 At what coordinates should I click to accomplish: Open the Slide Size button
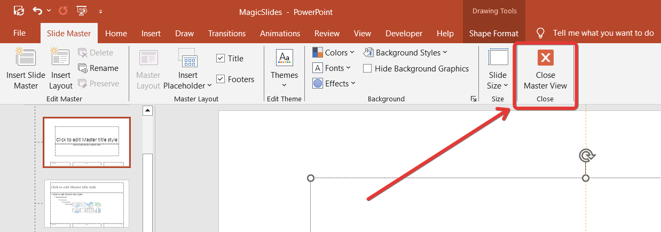[498, 68]
